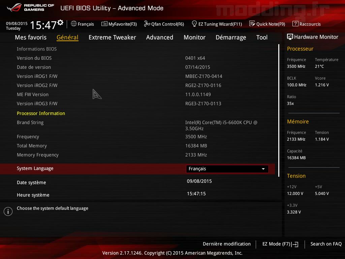
Task: Click the Informations BIOS heading
Action: tap(36, 49)
